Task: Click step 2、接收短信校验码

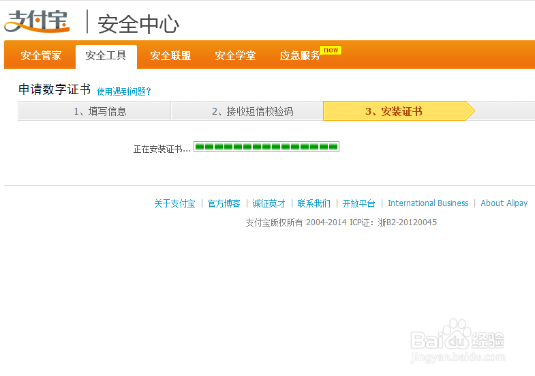Action: (247, 111)
